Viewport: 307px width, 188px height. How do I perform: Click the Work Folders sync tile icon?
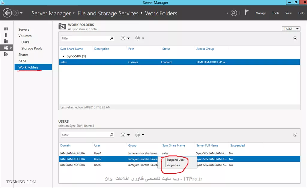62,26
